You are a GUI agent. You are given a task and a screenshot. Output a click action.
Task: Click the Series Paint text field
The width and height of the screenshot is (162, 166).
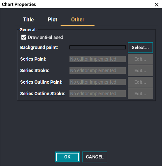tap(97, 59)
